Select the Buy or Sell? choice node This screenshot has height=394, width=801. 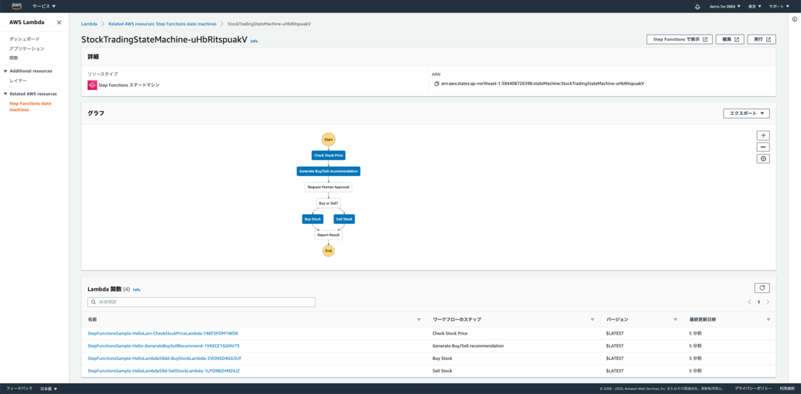click(x=328, y=203)
